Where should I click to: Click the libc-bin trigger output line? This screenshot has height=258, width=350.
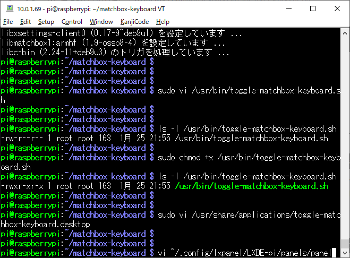point(115,52)
